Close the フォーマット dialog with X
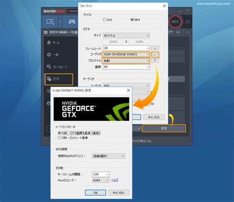 (x=164, y=6)
